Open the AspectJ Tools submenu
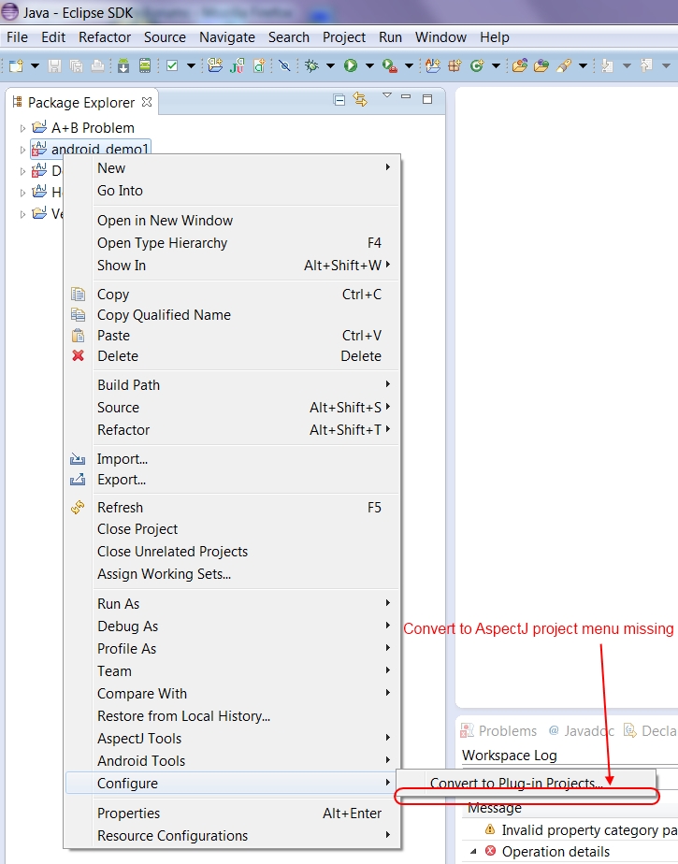 pos(232,739)
